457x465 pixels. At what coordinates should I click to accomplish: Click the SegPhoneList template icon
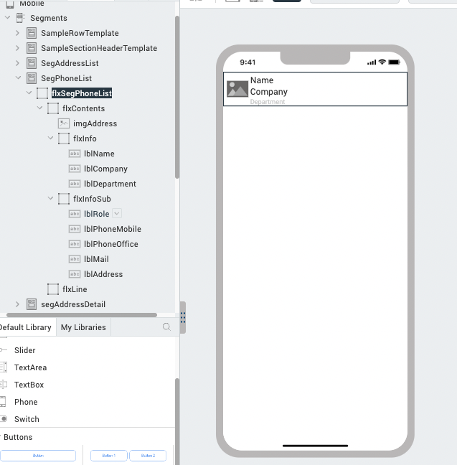(x=32, y=78)
